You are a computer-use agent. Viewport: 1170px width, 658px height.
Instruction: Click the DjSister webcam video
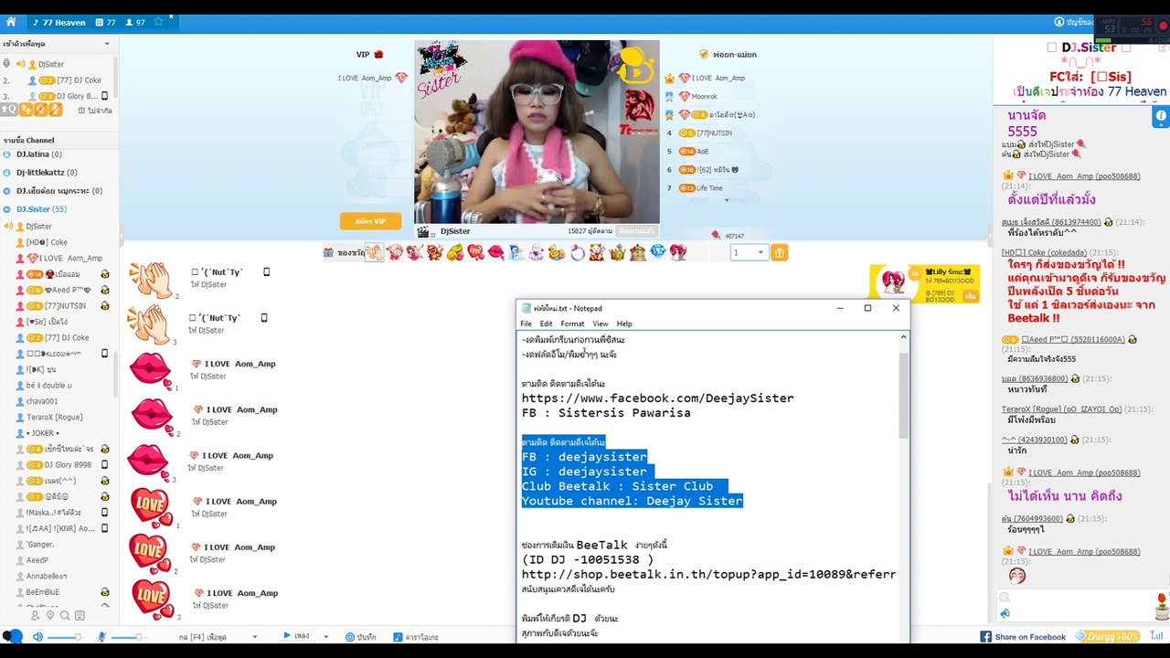[x=537, y=132]
